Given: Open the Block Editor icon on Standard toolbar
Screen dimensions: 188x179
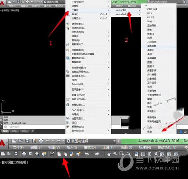Looking at the screenshot, I should 78,154.
